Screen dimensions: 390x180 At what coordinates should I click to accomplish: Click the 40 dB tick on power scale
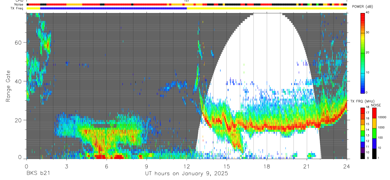367,13
